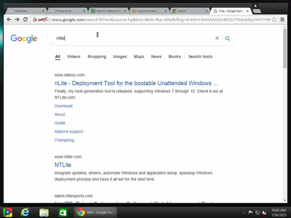Click the muted volume tray icon

pyautogui.click(x=265, y=213)
